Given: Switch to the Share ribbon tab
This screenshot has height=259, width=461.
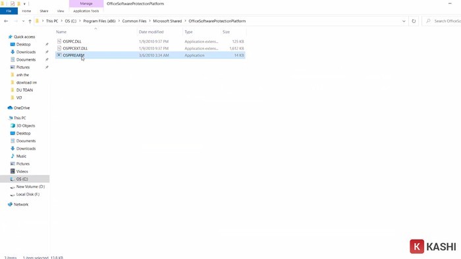Looking at the screenshot, I should point(44,11).
